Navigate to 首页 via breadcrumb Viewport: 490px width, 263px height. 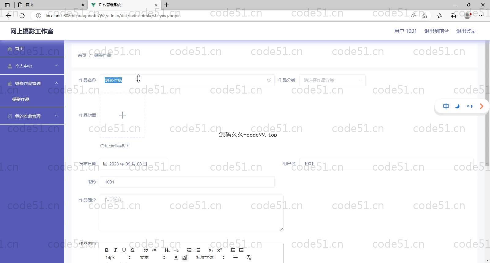82,55
